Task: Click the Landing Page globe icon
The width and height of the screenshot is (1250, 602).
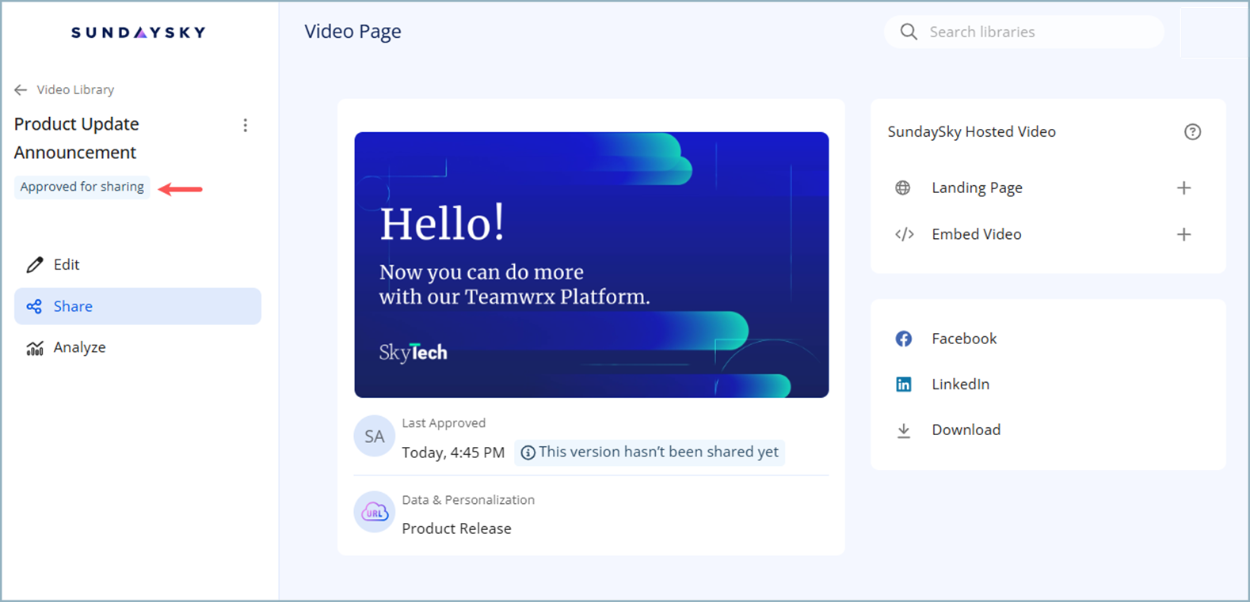Action: pyautogui.click(x=903, y=187)
